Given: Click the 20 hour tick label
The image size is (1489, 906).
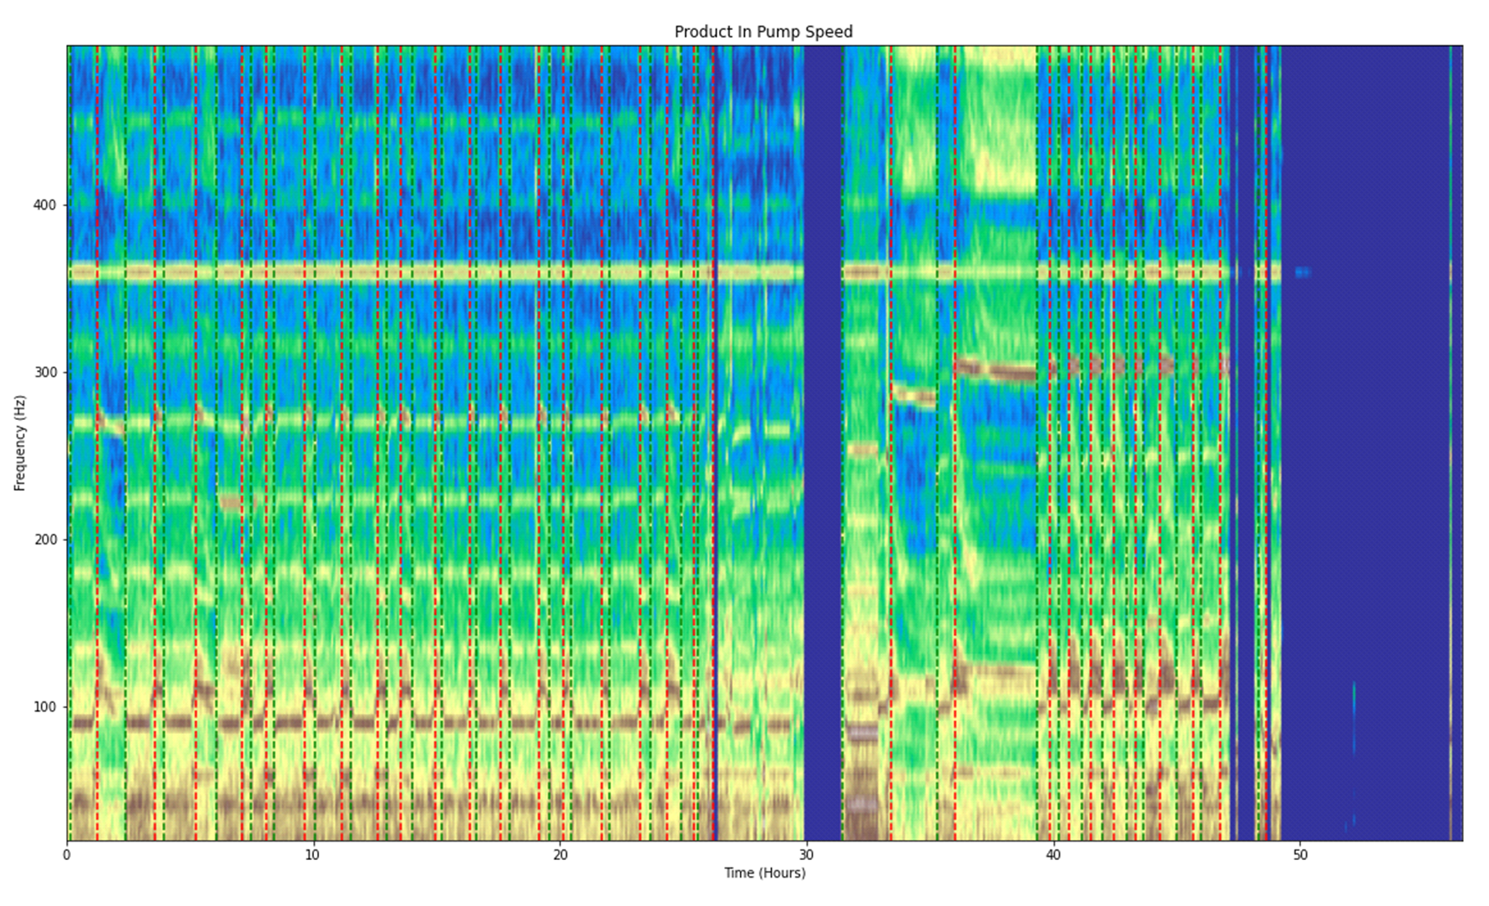Looking at the screenshot, I should [560, 854].
